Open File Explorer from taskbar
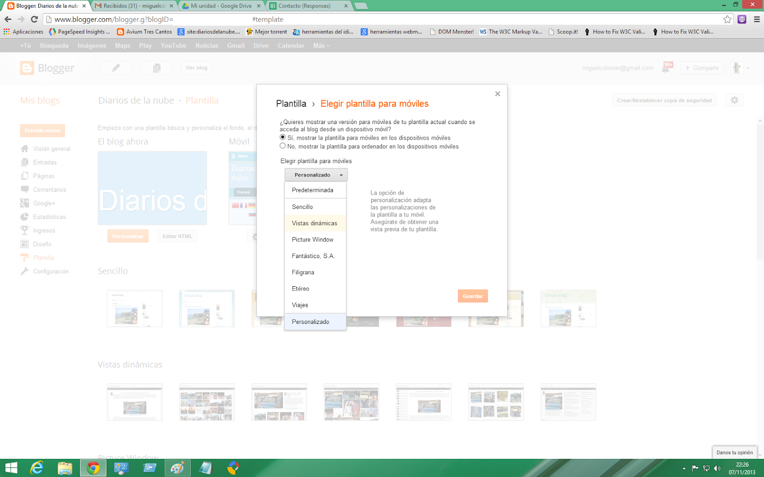The width and height of the screenshot is (764, 477). (65, 468)
